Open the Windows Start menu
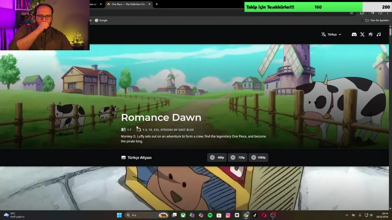The width and height of the screenshot is (392, 220). tap(119, 215)
